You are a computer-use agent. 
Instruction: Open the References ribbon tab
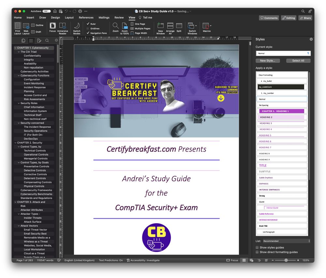[86, 18]
